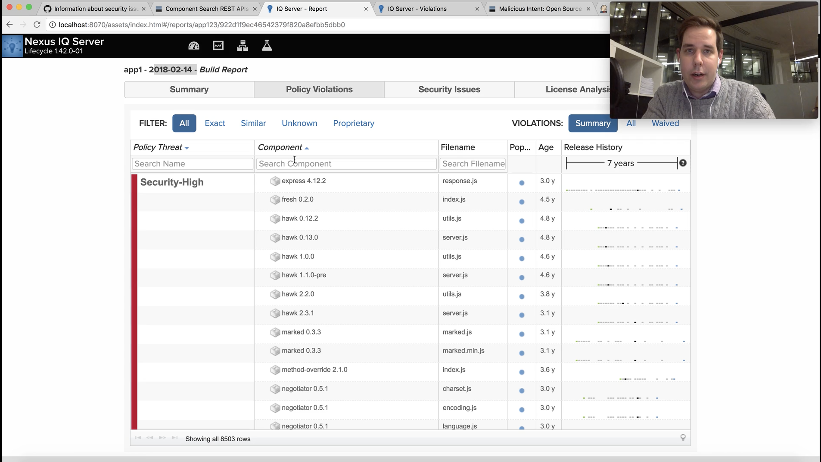Toggle the Component column sort arrow
821x462 pixels.
tap(307, 147)
